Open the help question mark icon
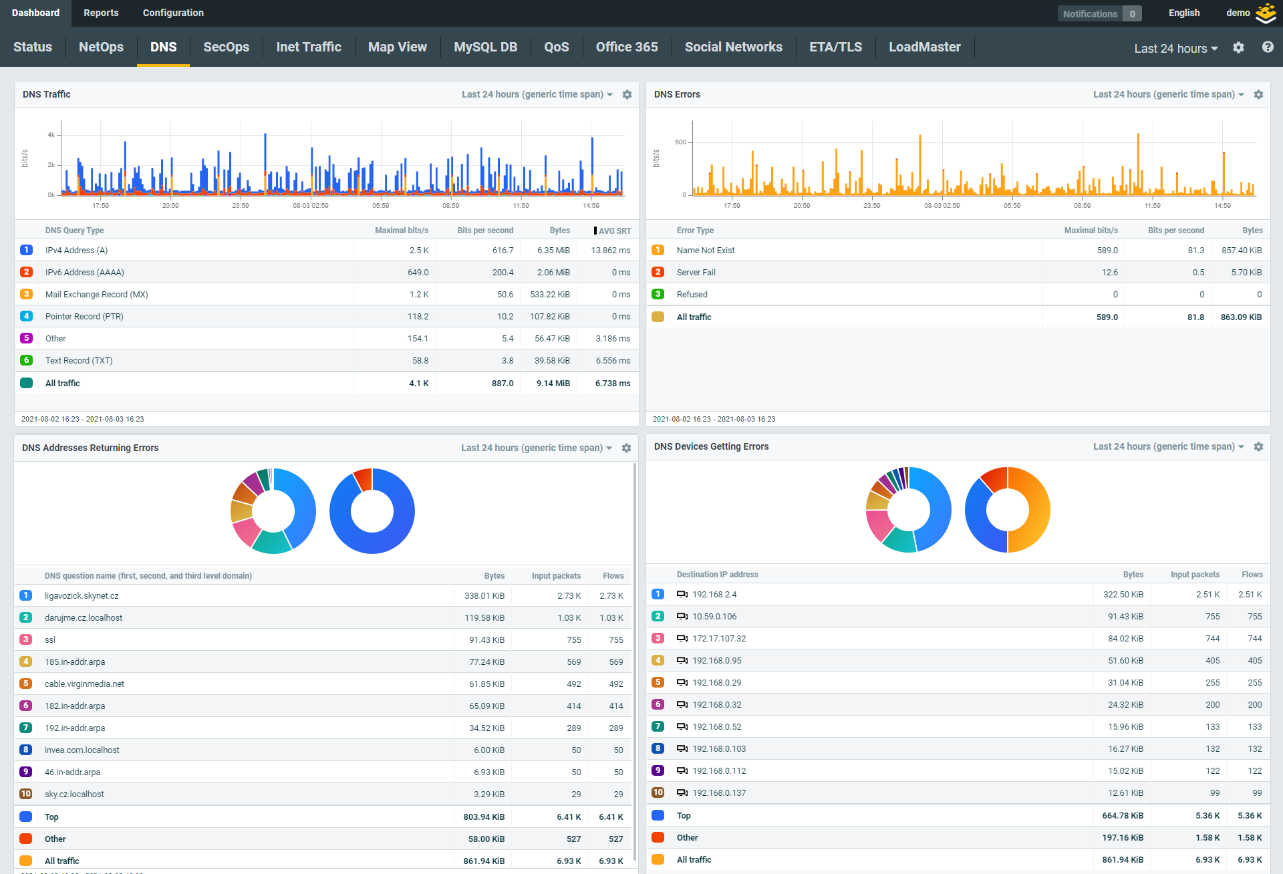 coord(1268,47)
